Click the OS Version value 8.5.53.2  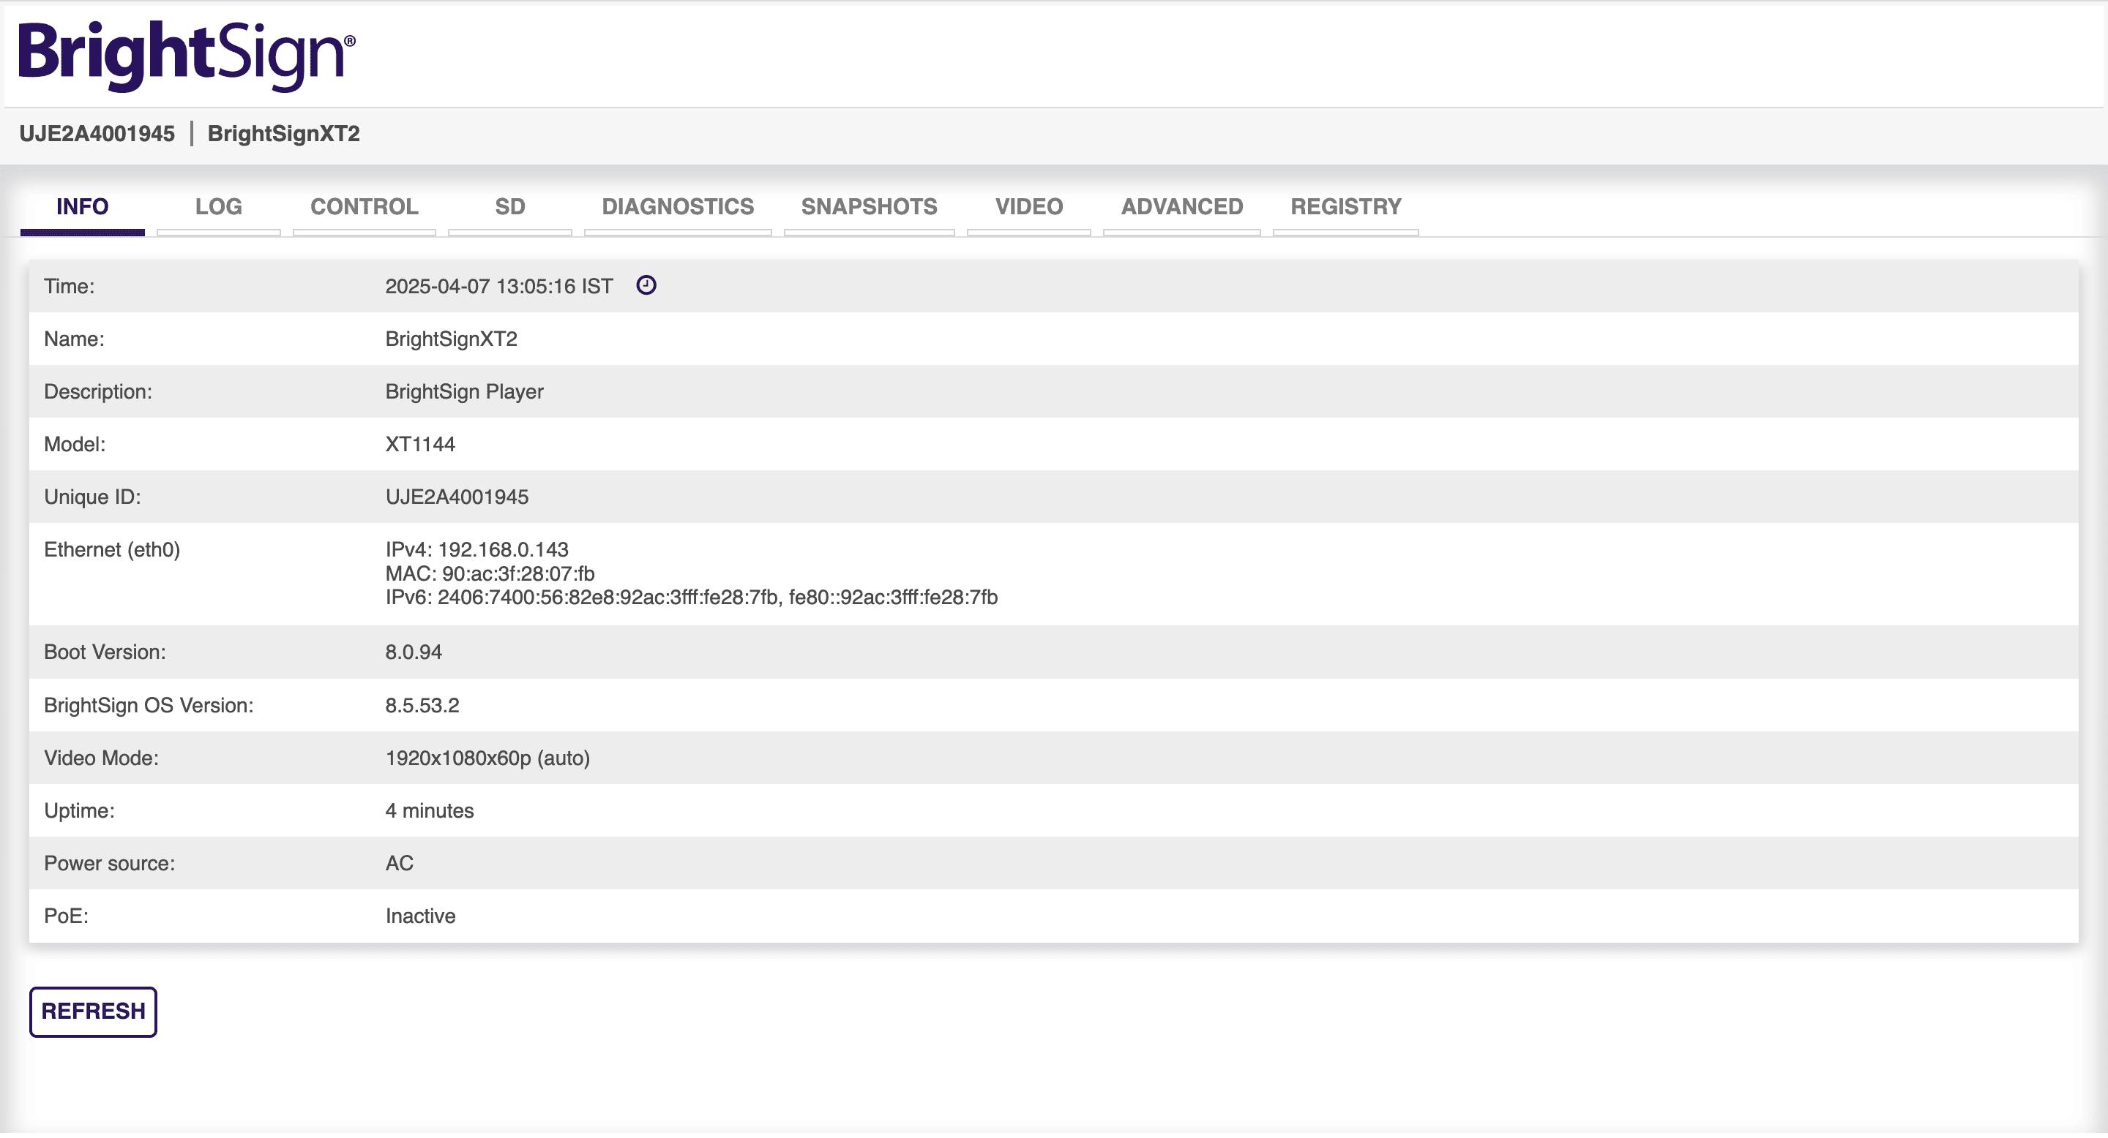coord(422,706)
